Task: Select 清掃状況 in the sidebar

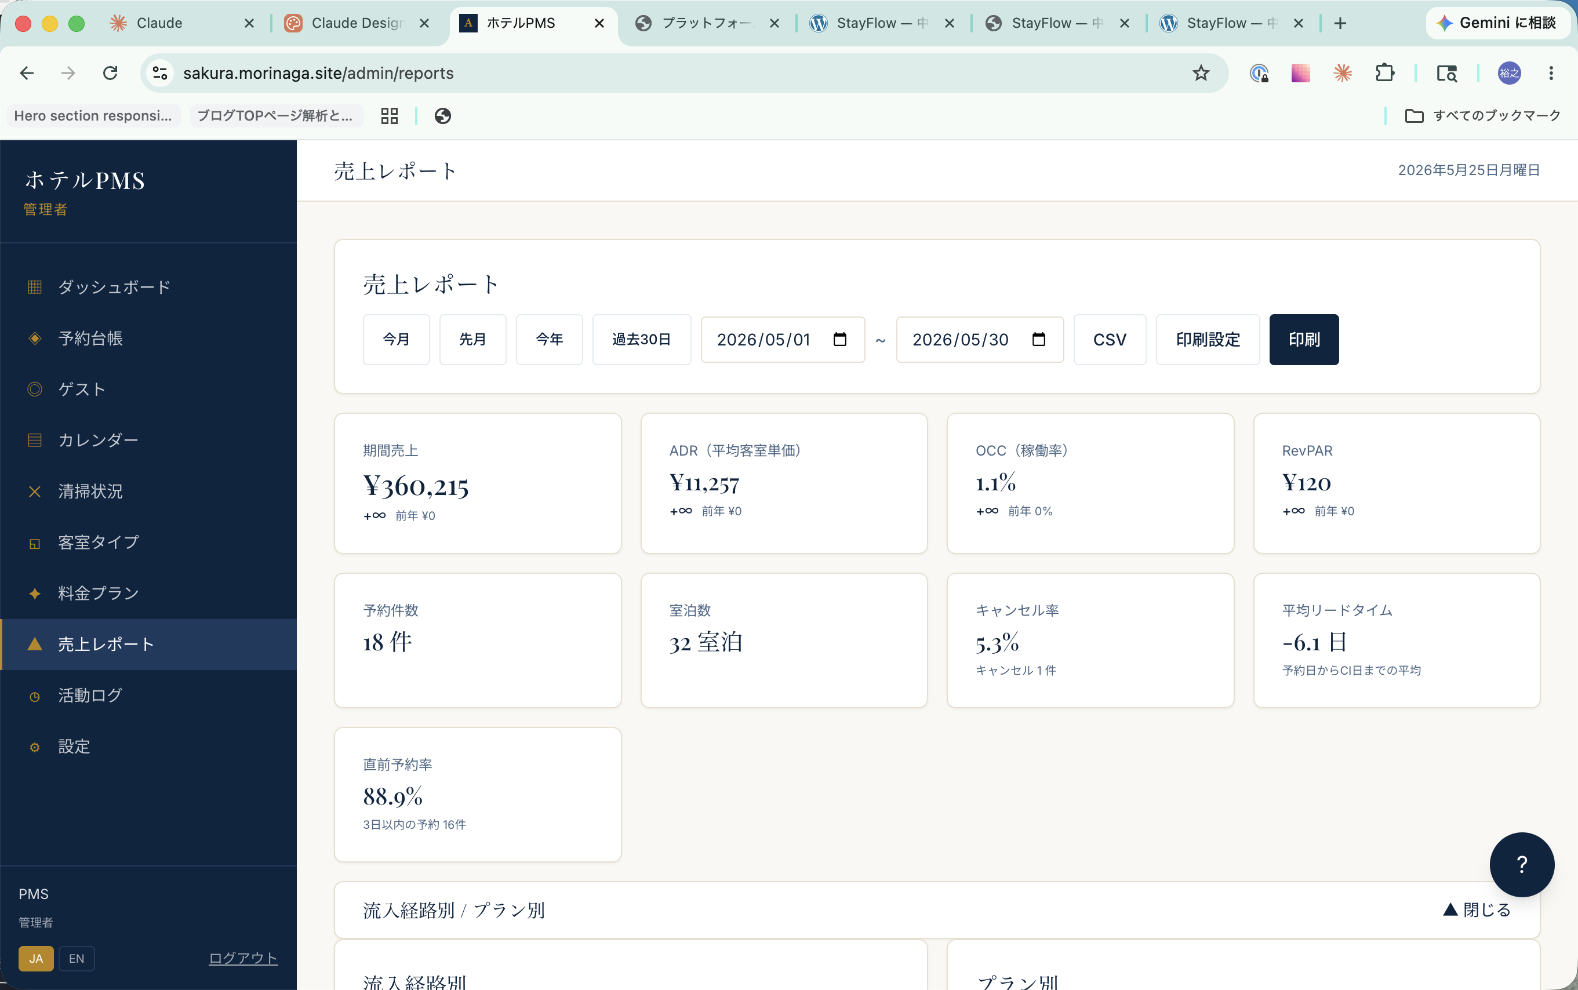Action: [x=148, y=491]
